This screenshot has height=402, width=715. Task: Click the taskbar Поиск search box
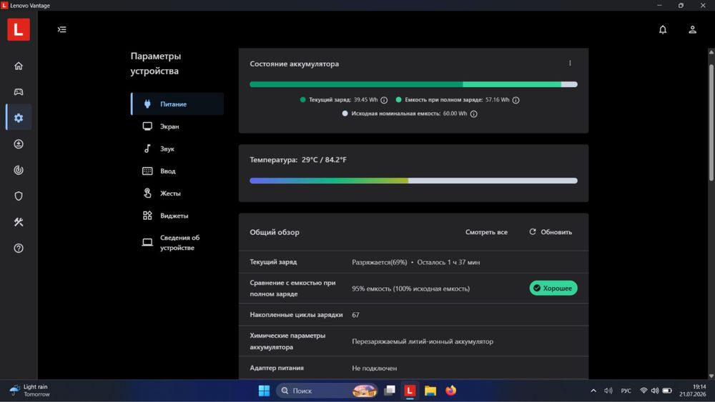(327, 391)
